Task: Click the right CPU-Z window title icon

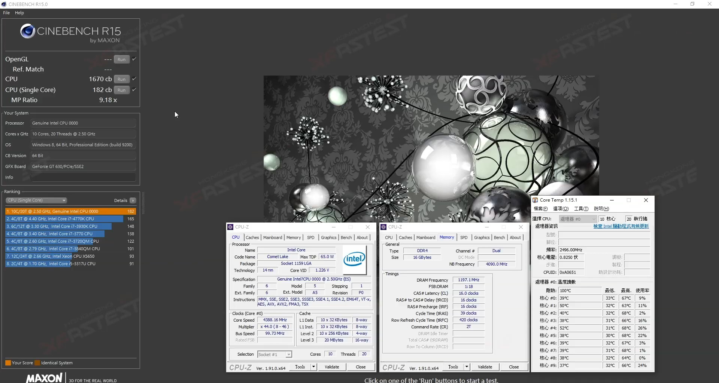Action: pyautogui.click(x=383, y=227)
